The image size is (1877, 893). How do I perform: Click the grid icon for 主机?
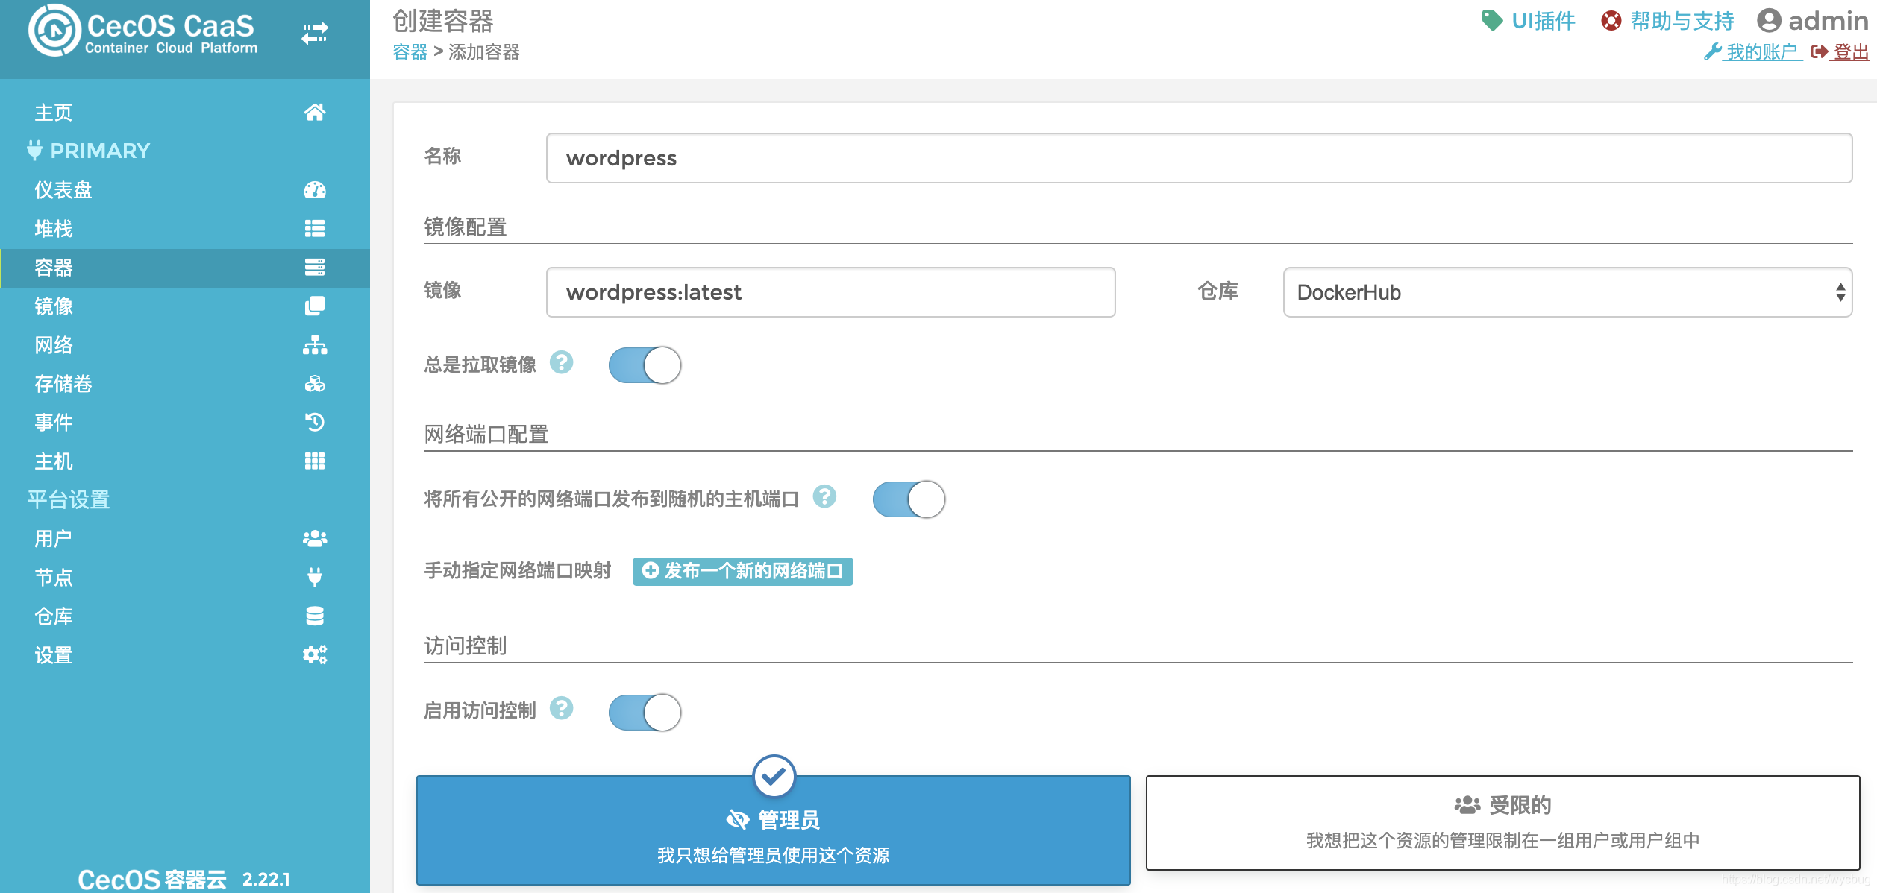315,461
